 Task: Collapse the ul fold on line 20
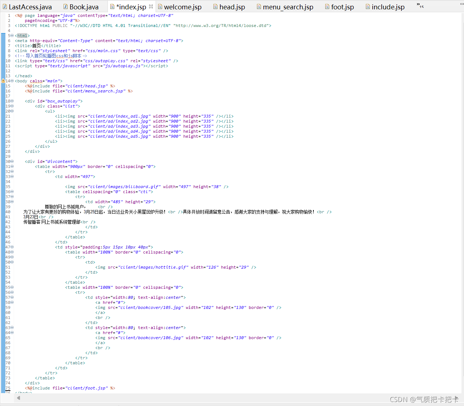12,111
